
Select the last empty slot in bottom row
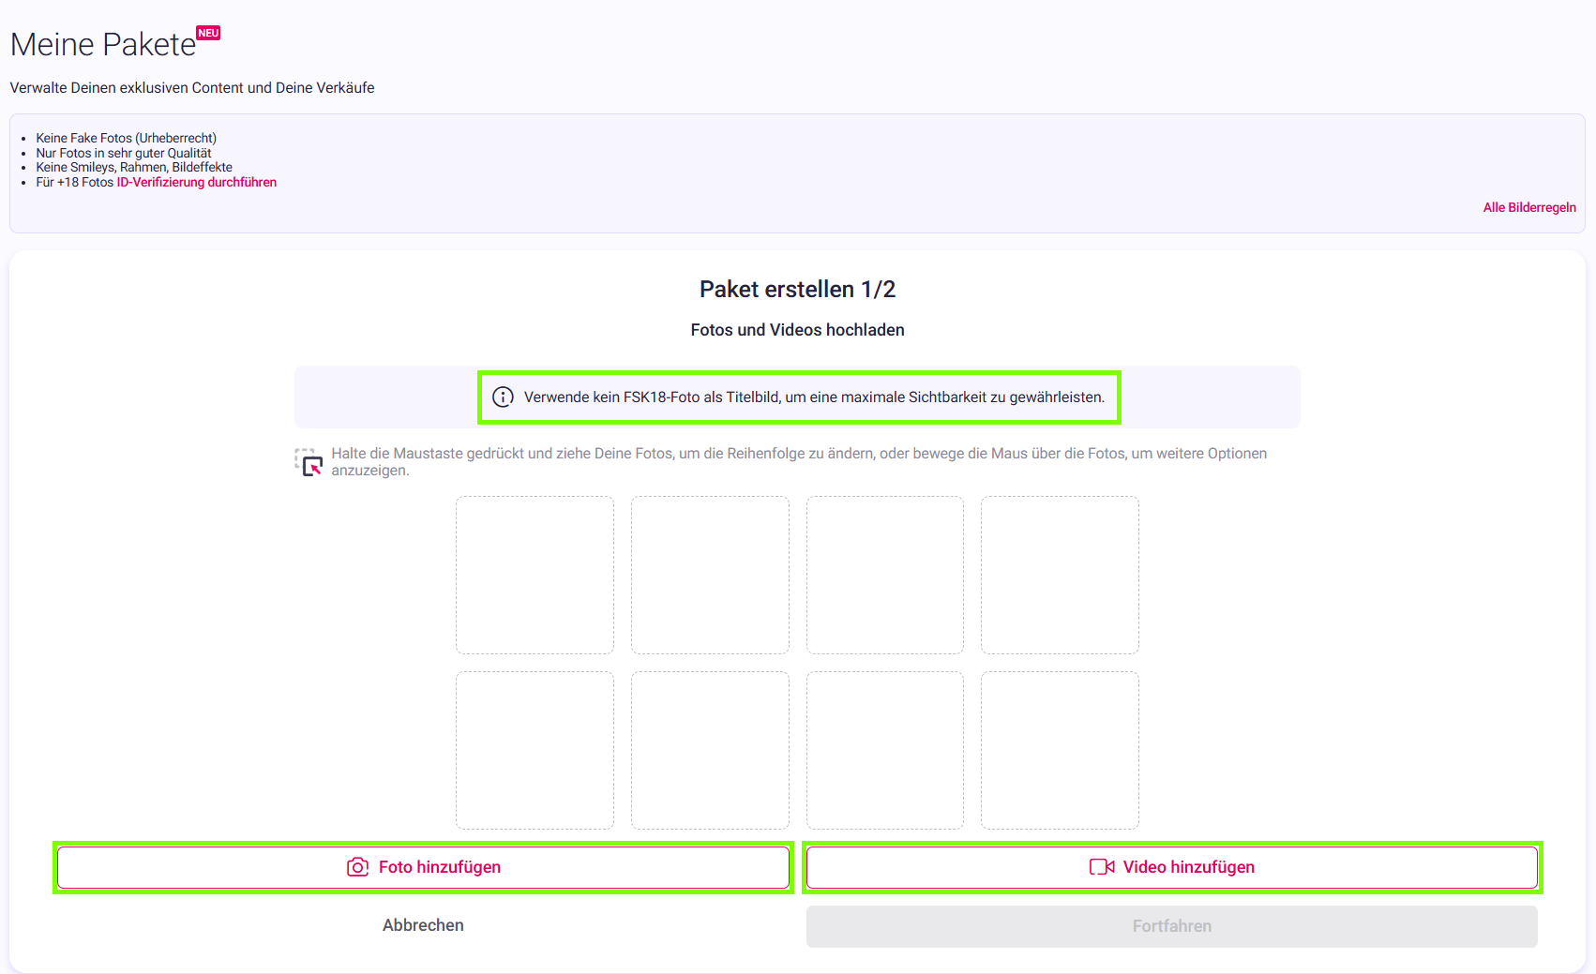tap(1060, 751)
